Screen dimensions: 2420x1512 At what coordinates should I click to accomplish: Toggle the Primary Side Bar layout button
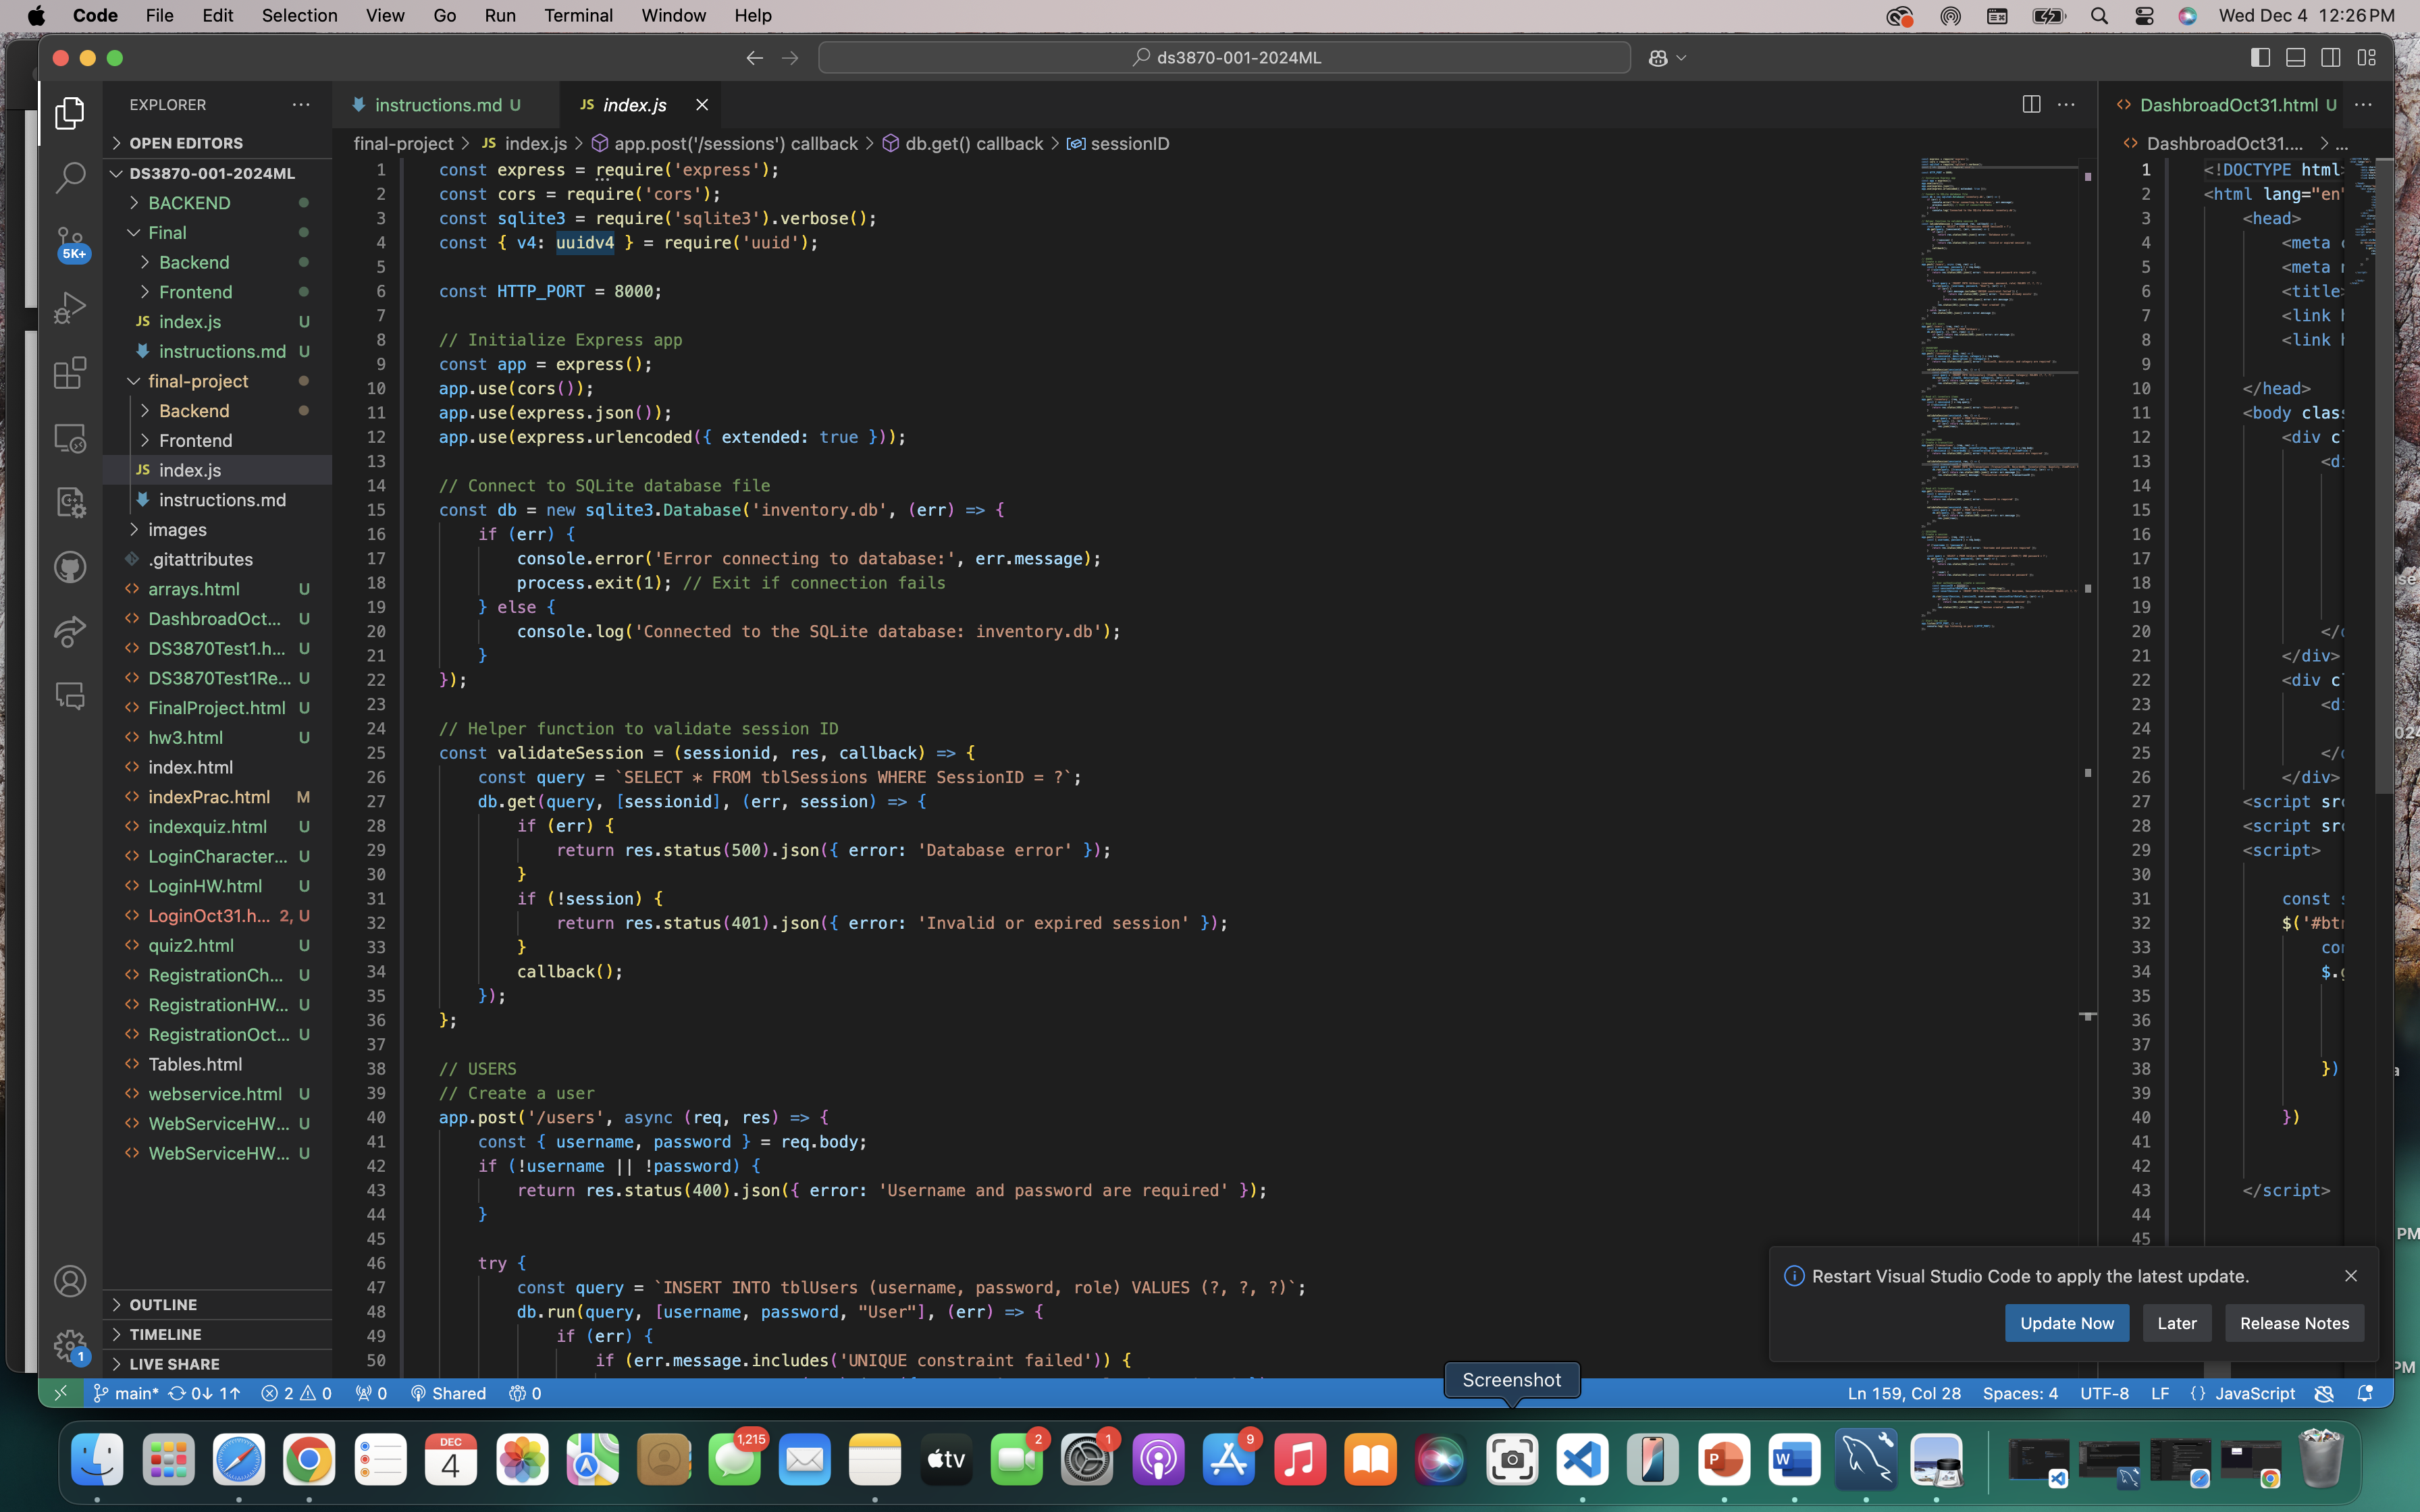pos(2260,58)
